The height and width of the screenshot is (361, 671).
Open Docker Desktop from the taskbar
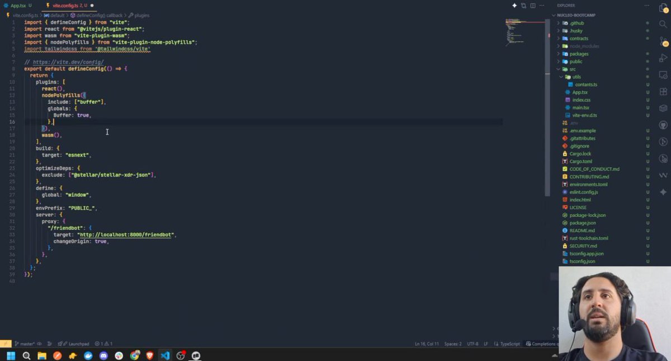pos(88,355)
